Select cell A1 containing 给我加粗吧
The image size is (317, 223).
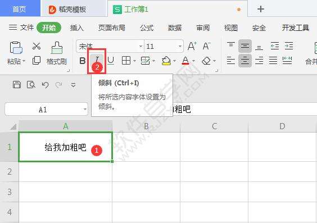click(x=66, y=147)
